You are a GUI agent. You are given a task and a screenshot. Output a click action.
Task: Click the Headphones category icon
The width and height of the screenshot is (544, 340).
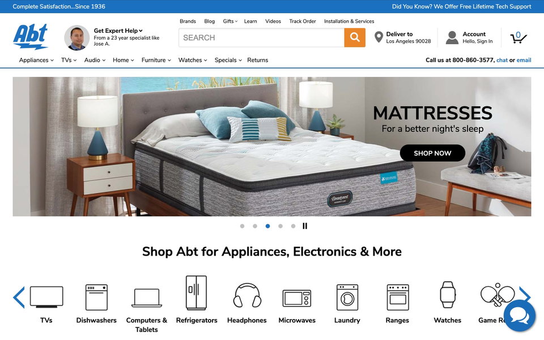click(247, 295)
